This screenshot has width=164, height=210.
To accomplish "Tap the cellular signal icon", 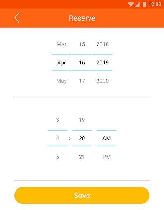I will (137, 5).
